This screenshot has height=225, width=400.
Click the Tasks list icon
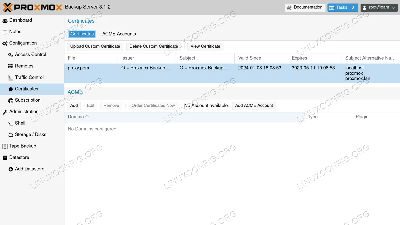(x=332, y=8)
